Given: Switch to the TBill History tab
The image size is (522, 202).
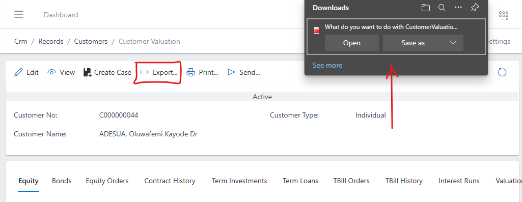Looking at the screenshot, I should (404, 181).
